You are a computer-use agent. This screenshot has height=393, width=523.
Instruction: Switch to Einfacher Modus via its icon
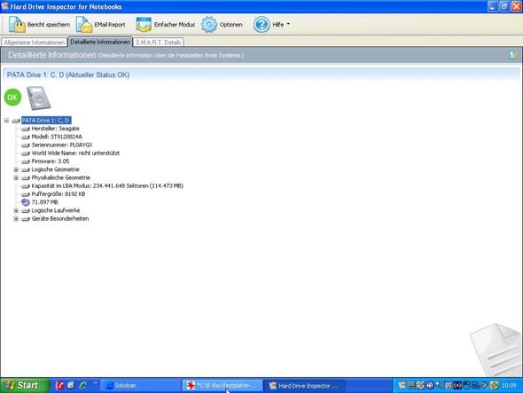144,24
